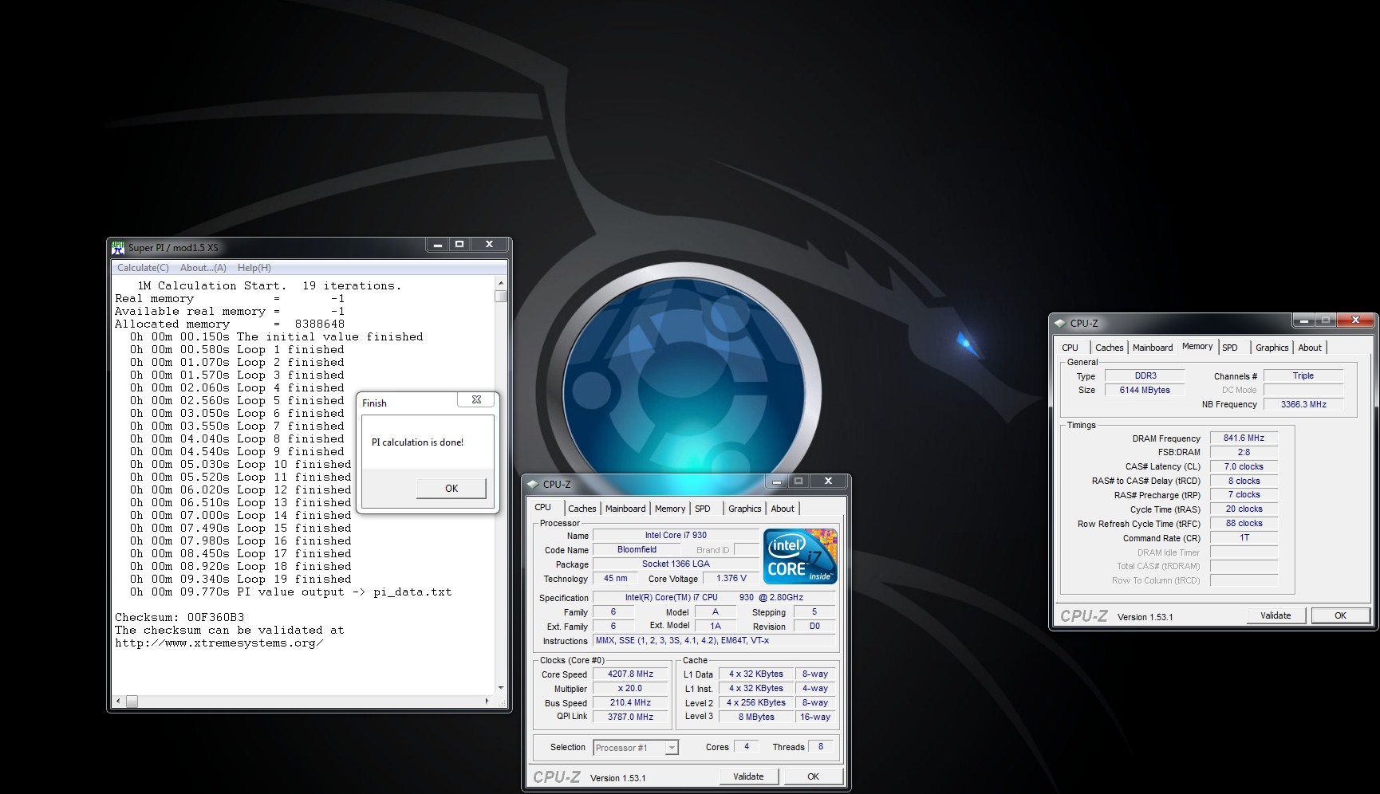Click the Threads value 8
This screenshot has height=794, width=1380.
click(821, 747)
